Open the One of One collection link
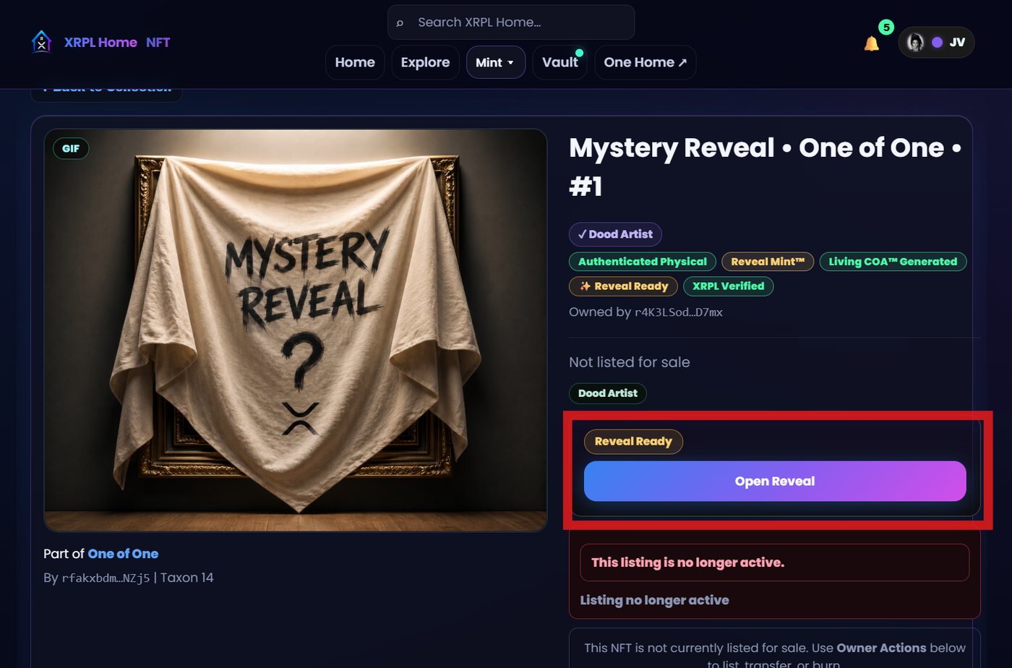1012x668 pixels. tap(123, 554)
